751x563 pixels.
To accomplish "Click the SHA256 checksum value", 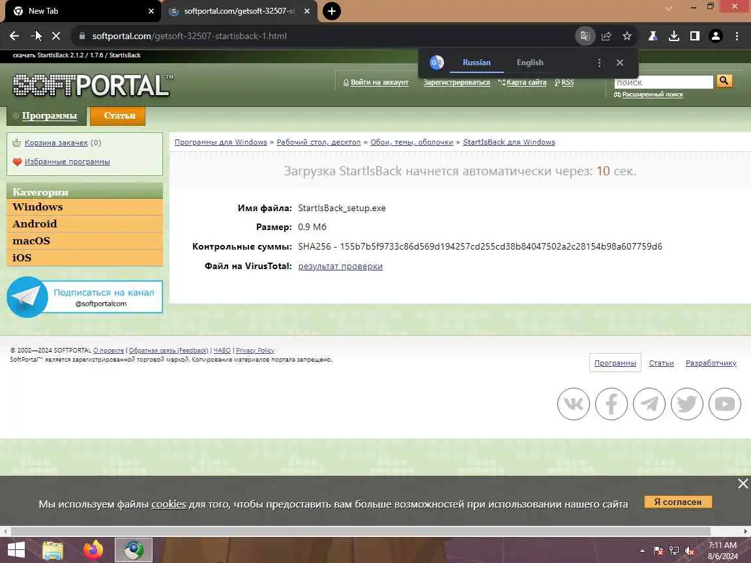I will point(480,246).
